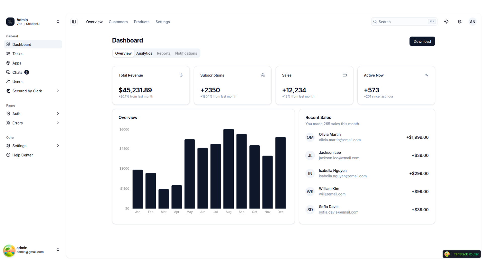This screenshot has width=483, height=271.
Task: Toggle light/dark theme sun icon
Action: pyautogui.click(x=446, y=22)
